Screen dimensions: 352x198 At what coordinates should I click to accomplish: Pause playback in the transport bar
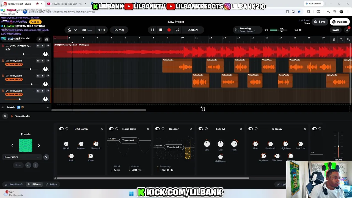click(152, 30)
